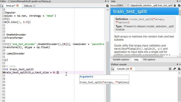Click the 'nTransformer' text on line 25
181x102 pixels.
[x=14, y=38]
